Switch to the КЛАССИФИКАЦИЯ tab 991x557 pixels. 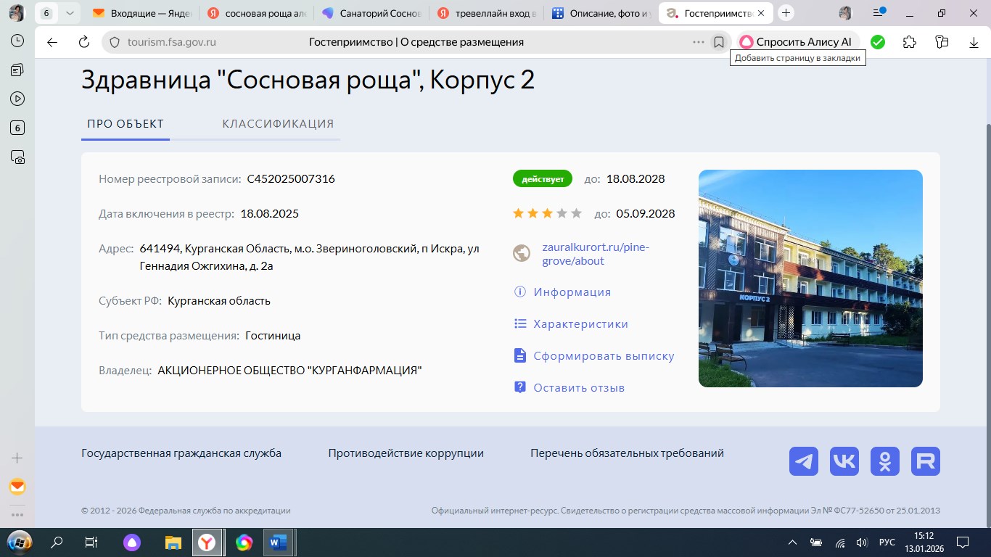point(278,123)
